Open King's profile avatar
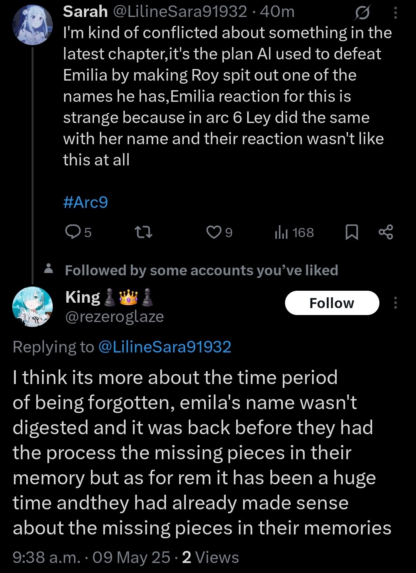Viewport: 416px width, 573px height. click(x=32, y=307)
